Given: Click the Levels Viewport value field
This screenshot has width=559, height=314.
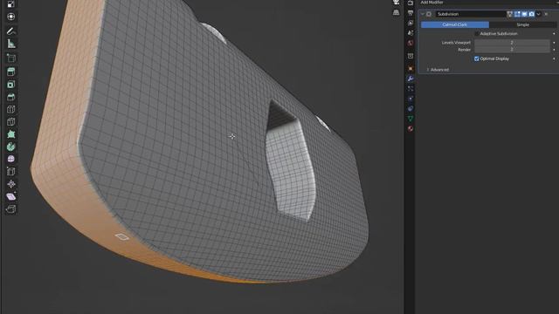Looking at the screenshot, I should pos(512,43).
